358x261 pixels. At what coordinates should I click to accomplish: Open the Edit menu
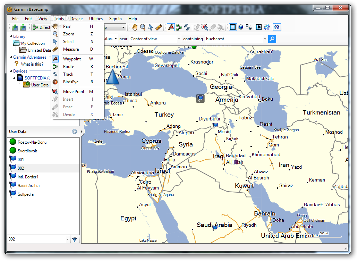pos(28,19)
